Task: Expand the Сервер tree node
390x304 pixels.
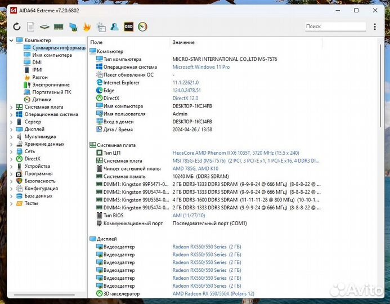Action: tap(11, 122)
